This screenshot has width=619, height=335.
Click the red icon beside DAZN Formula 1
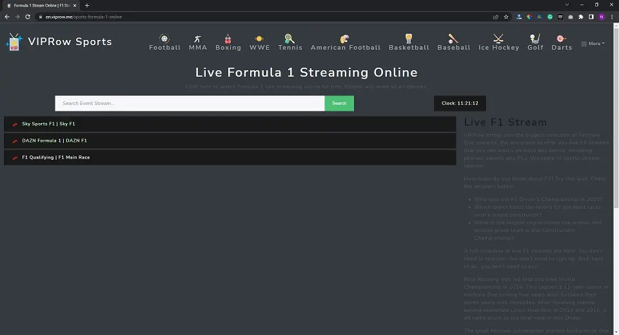[x=15, y=141]
